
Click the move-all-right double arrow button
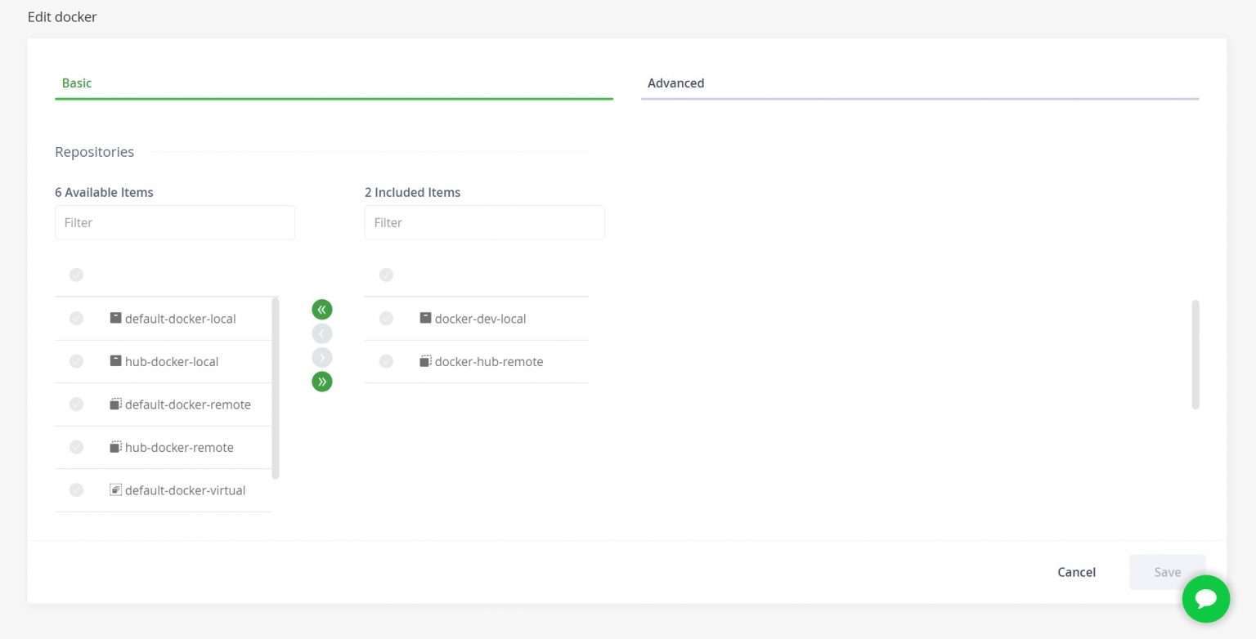(321, 381)
